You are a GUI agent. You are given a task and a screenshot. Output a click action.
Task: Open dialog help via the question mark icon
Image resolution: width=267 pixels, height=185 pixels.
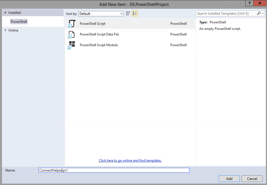[x=249, y=3]
